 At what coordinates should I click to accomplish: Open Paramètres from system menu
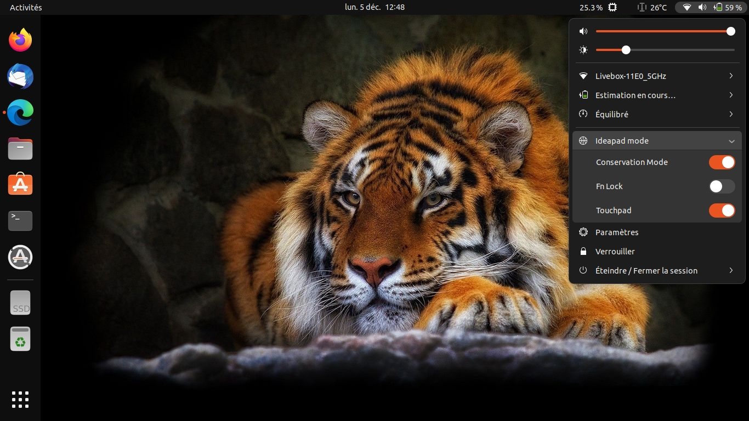tap(617, 232)
